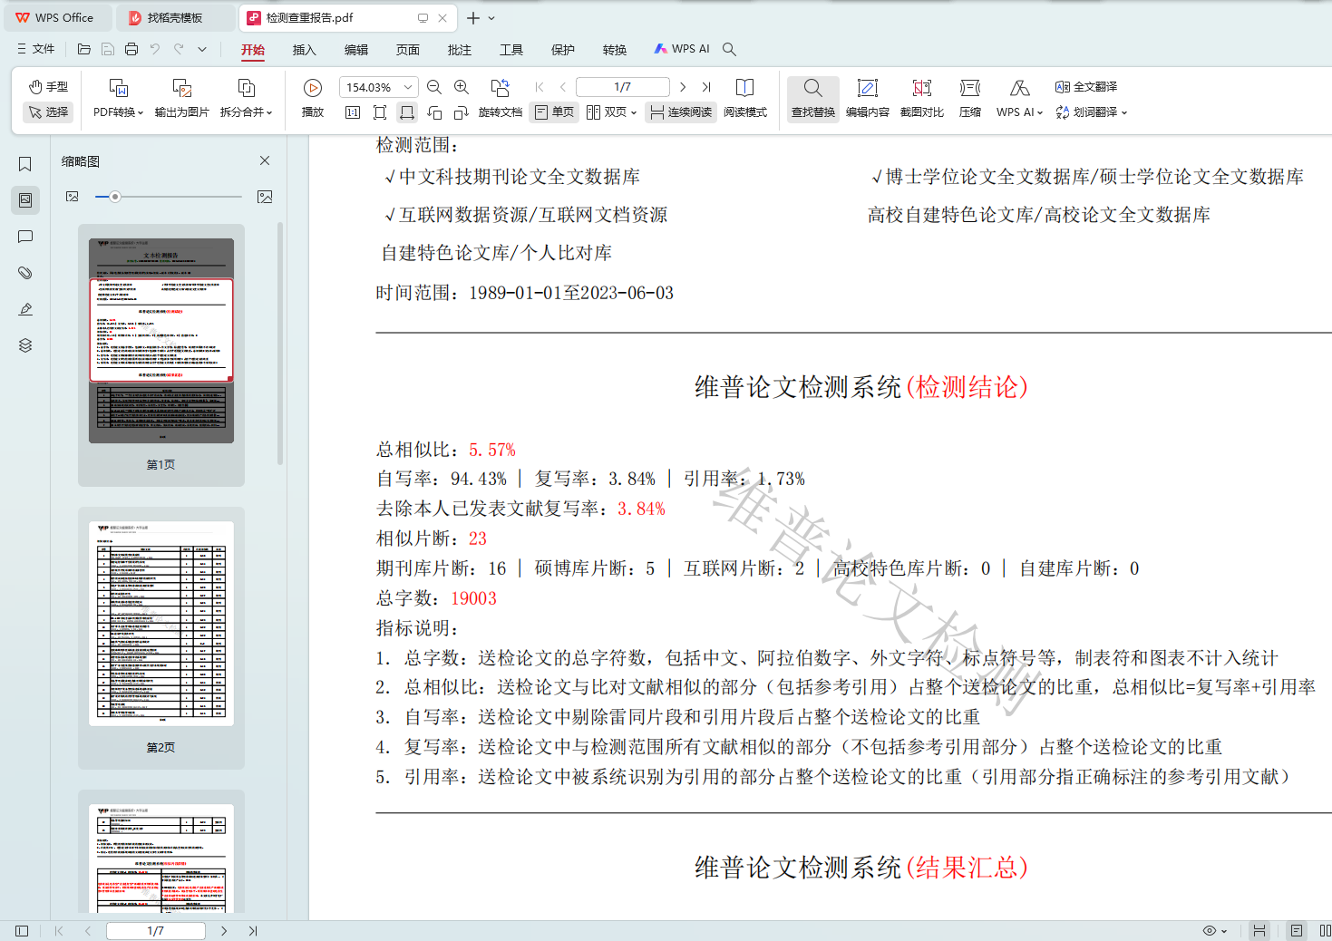Switch to two-page layout in status bar
The width and height of the screenshot is (1332, 941).
click(x=1324, y=931)
